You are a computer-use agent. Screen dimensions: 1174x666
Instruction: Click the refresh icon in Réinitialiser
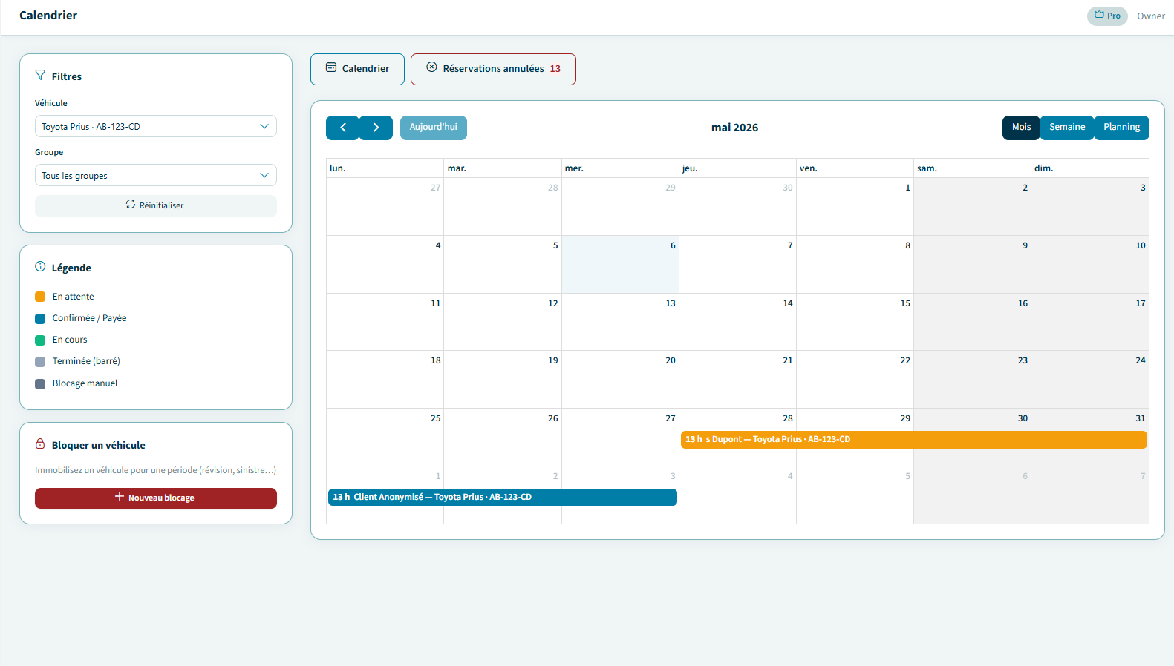131,205
